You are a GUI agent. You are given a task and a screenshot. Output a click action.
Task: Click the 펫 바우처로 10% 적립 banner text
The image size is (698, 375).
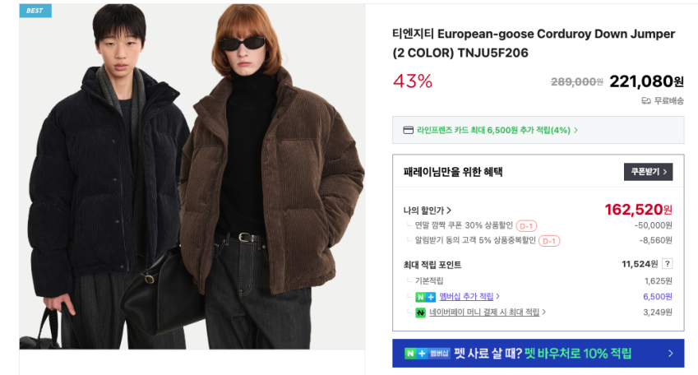pyautogui.click(x=578, y=354)
